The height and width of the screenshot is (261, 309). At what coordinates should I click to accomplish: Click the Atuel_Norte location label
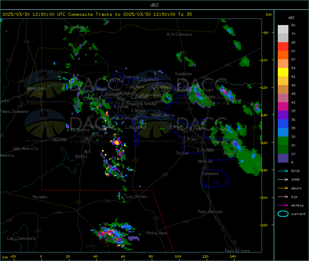click(163, 115)
